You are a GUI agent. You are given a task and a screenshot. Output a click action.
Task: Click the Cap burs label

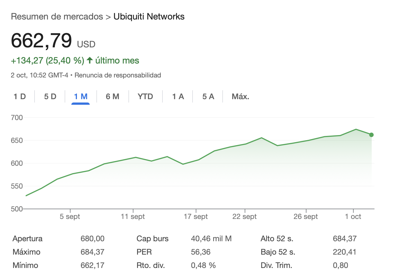pos(152,239)
